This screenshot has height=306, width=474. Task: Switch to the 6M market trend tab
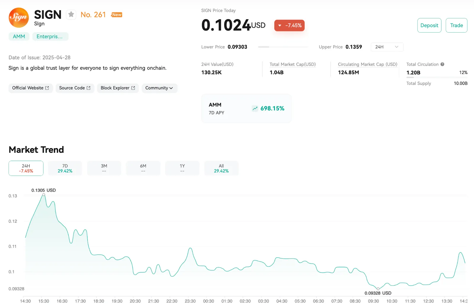[143, 168]
